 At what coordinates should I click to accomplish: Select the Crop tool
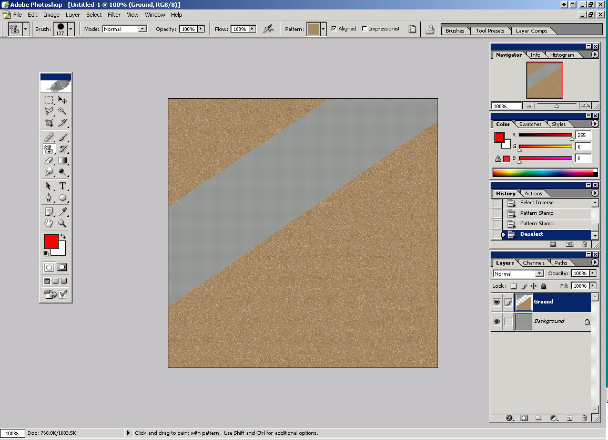pyautogui.click(x=49, y=123)
